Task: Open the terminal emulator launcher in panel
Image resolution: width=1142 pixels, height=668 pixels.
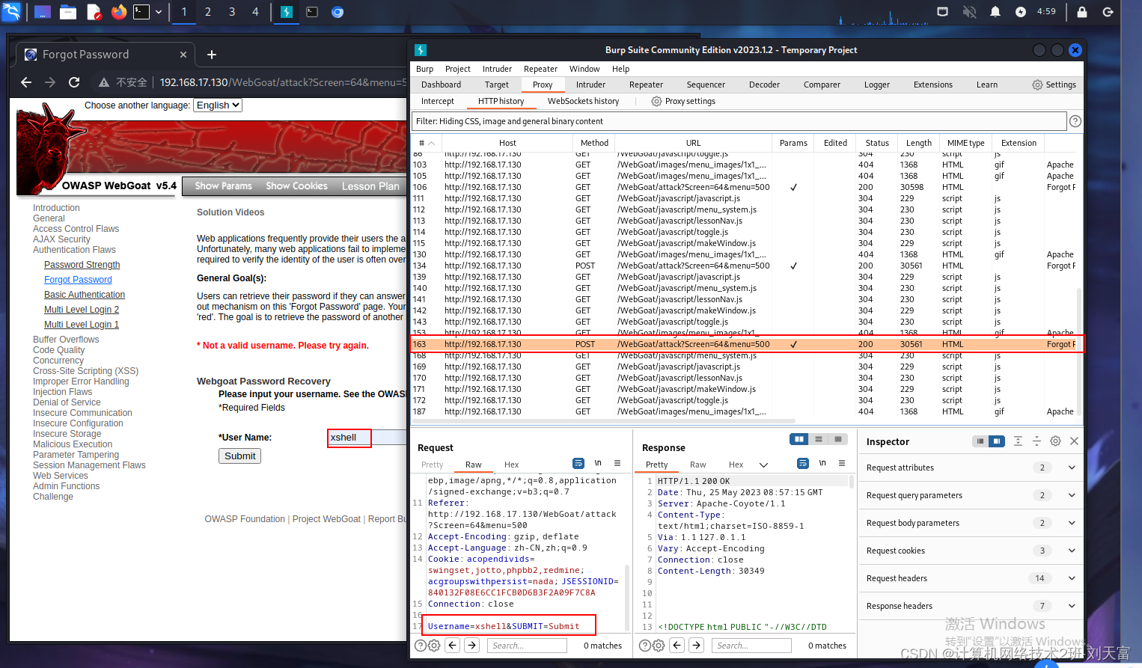Action: click(141, 12)
